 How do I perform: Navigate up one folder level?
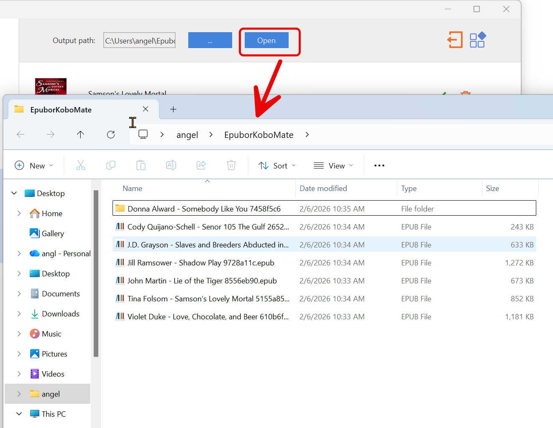[x=80, y=134]
